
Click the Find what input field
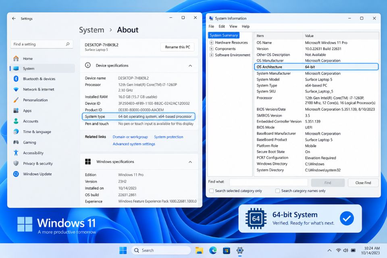268,182
